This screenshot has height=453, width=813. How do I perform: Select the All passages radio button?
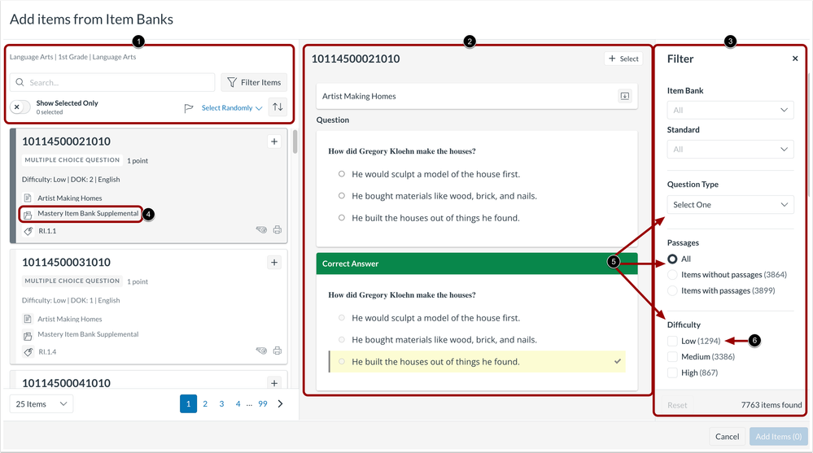pos(672,259)
